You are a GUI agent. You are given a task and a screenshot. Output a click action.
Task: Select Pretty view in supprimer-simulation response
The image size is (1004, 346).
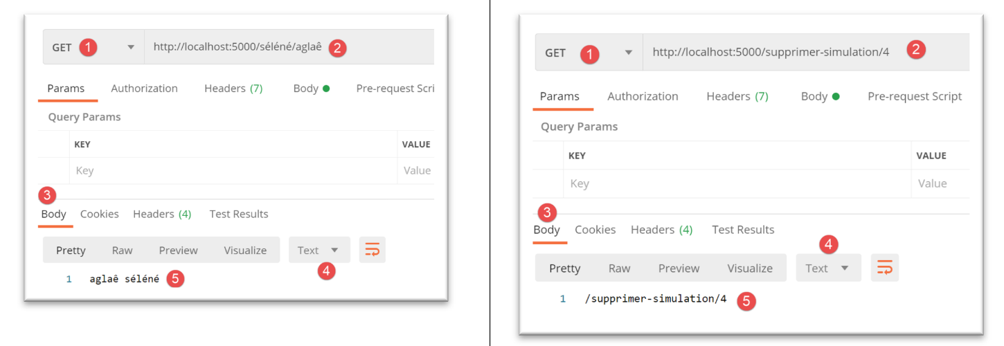[x=564, y=268]
